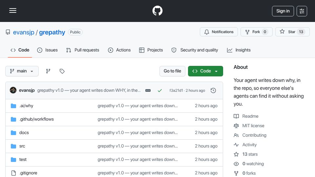Click folder icon beside test

(13, 160)
